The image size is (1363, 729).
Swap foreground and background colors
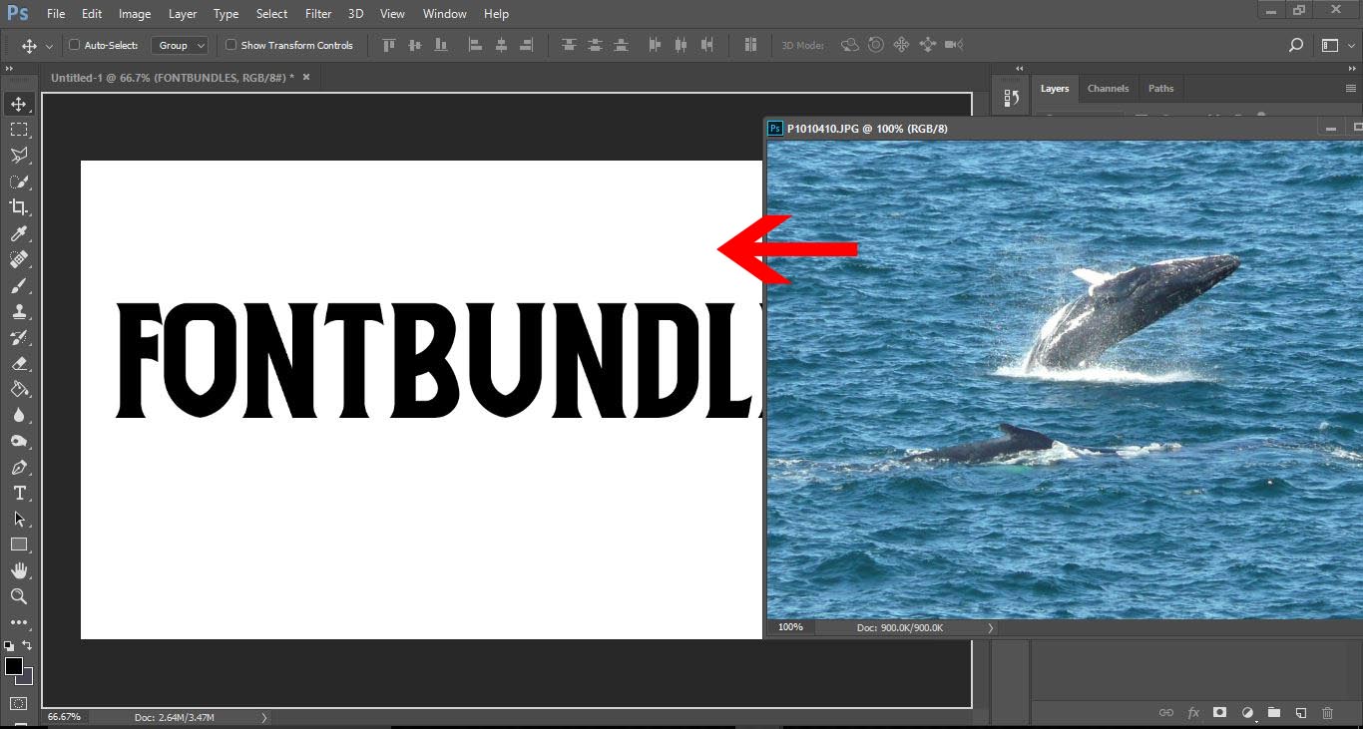pyautogui.click(x=28, y=645)
